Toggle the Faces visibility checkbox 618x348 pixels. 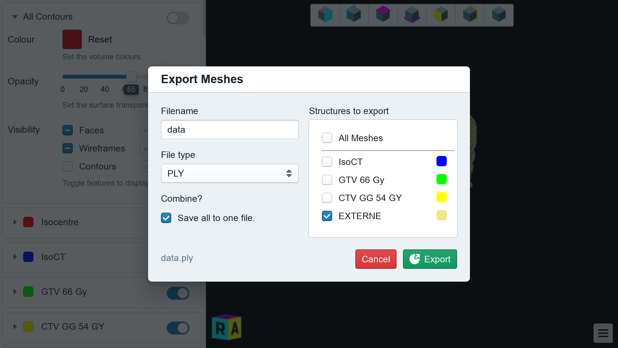[x=68, y=130]
